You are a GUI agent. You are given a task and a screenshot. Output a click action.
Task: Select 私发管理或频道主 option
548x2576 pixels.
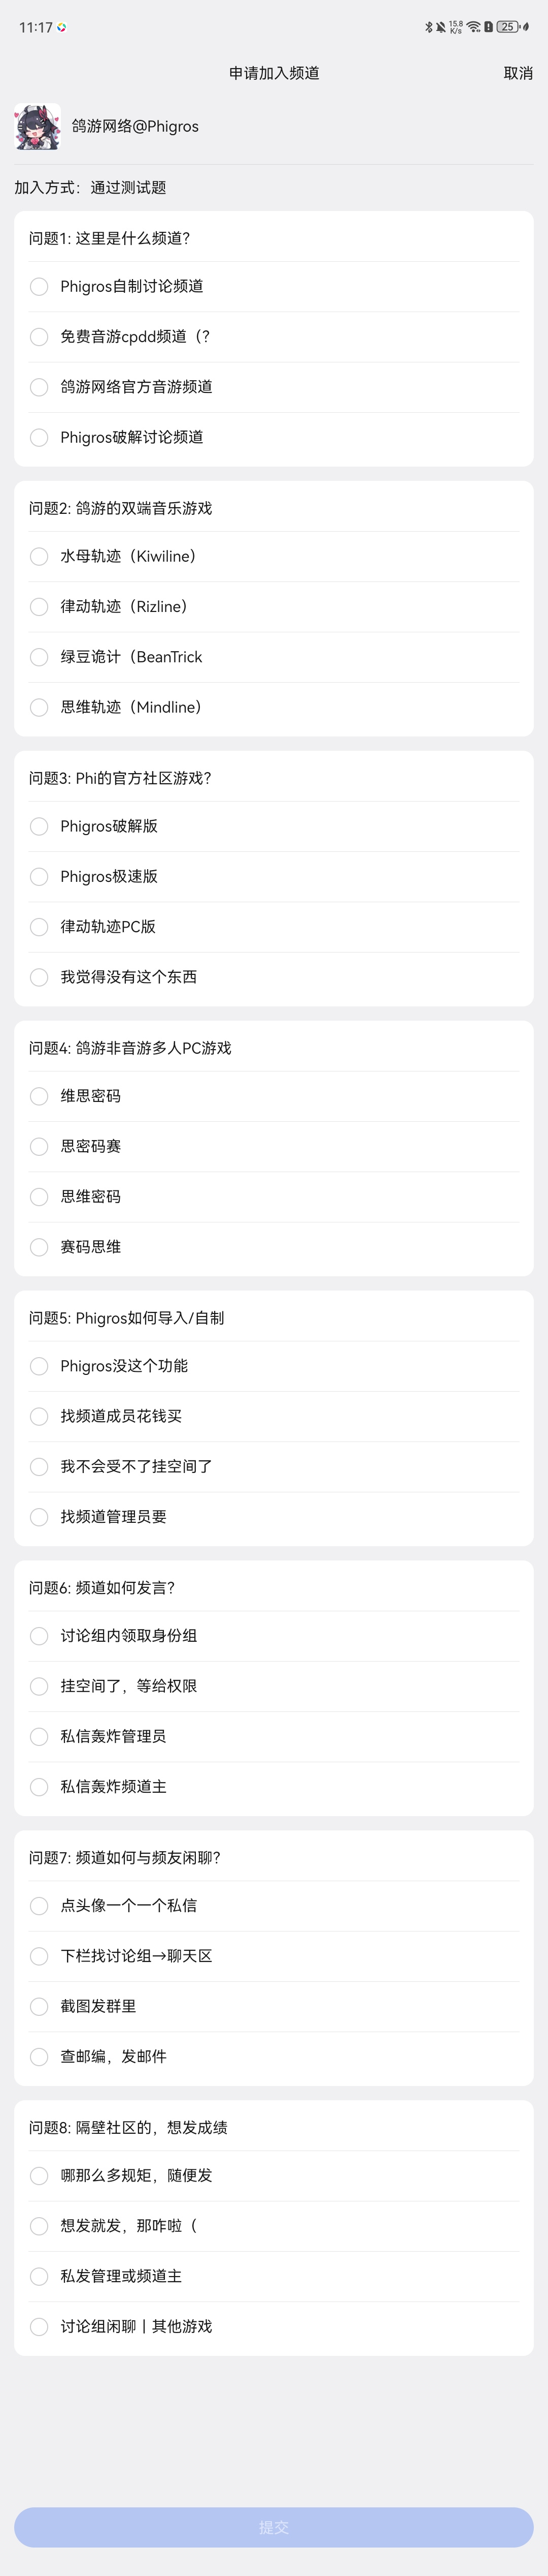[273, 2277]
